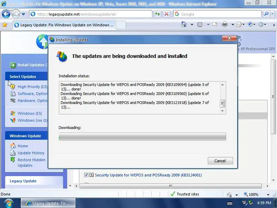Click the Update History clock icon

coord(13,153)
